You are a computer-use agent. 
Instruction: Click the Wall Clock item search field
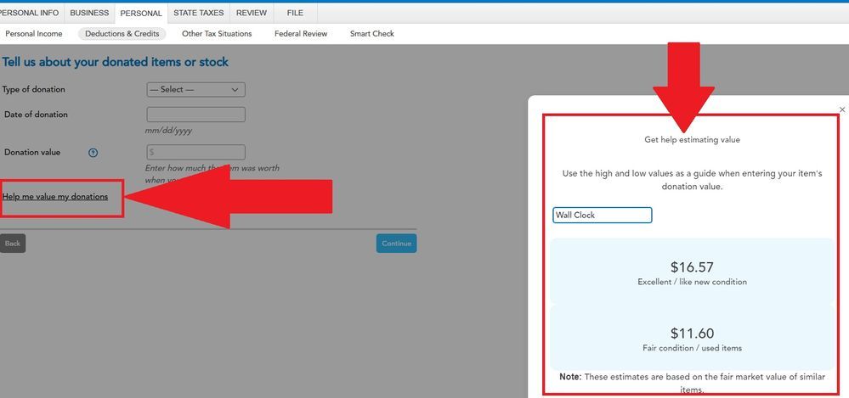[x=602, y=216]
